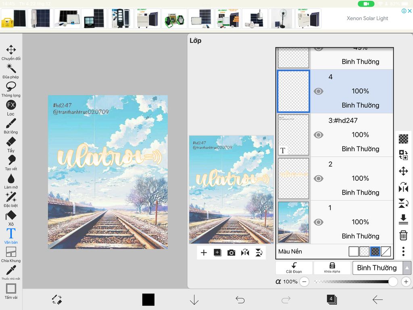Hide layer 3:#hd247 with its eye icon

pos(319,135)
